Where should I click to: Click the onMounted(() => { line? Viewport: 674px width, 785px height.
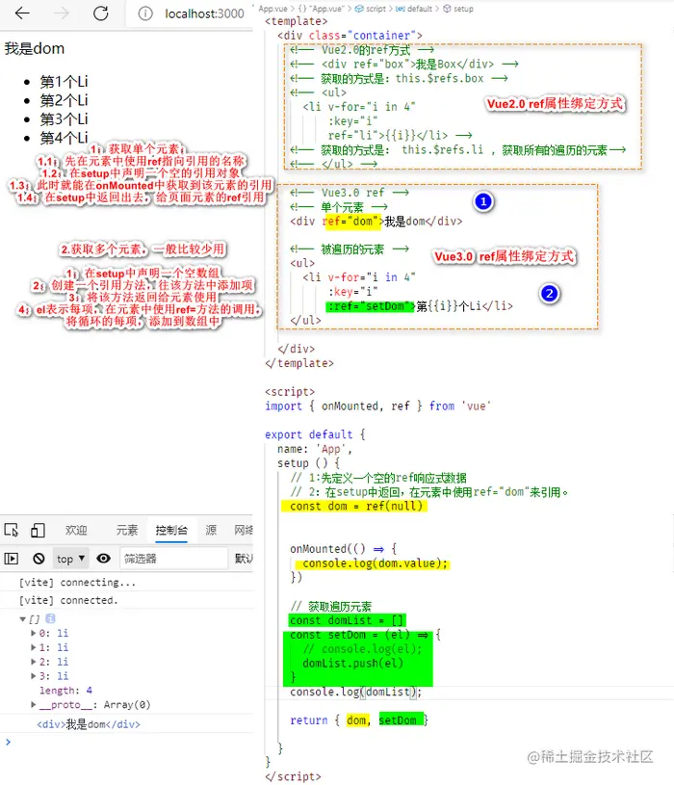[x=343, y=549]
